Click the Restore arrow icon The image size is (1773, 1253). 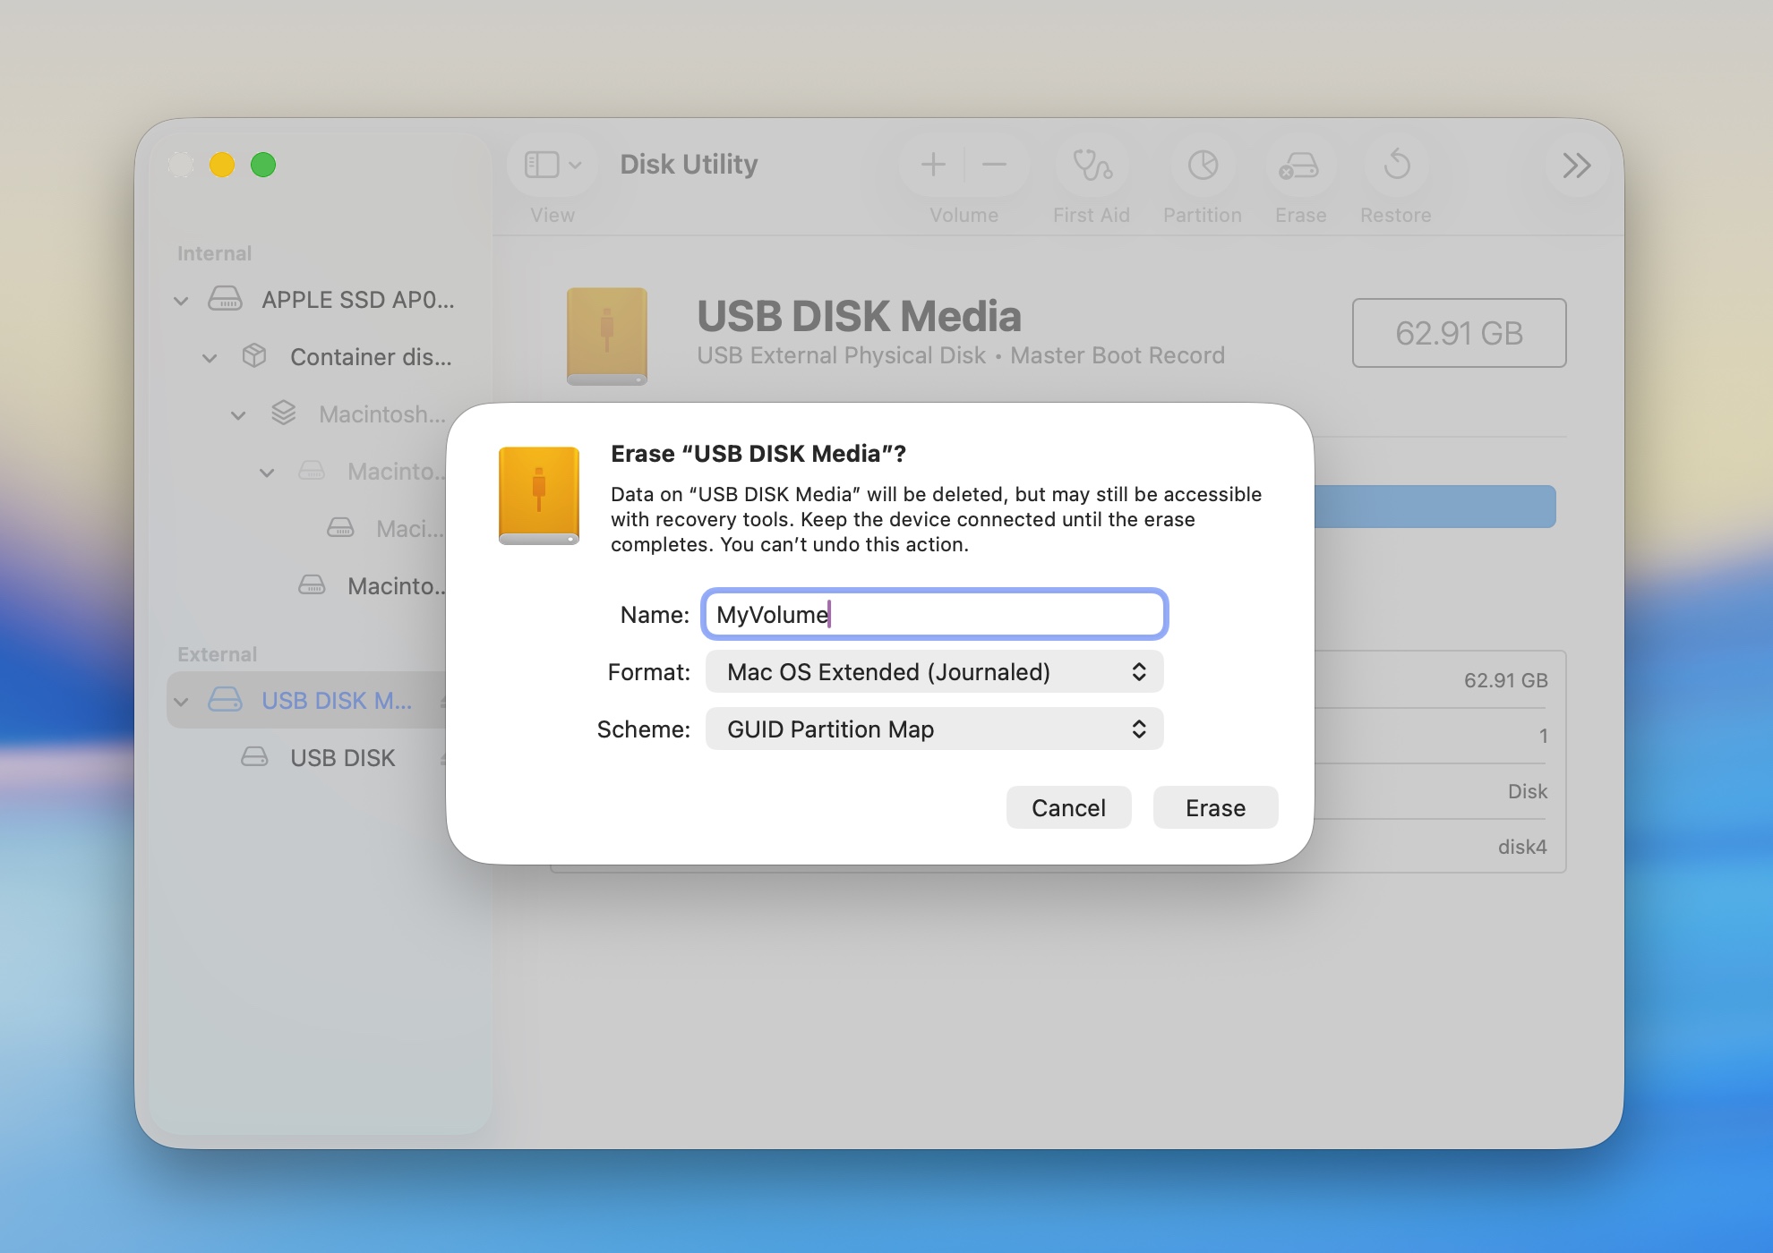click(x=1396, y=166)
